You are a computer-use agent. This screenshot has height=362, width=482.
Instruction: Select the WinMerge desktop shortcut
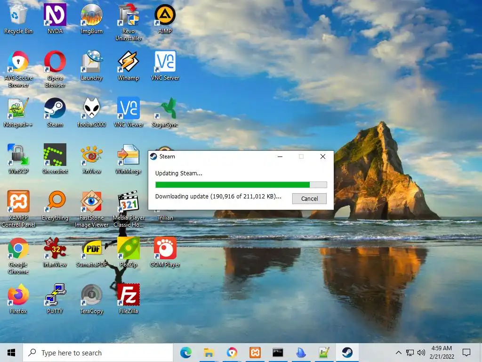[x=129, y=159]
